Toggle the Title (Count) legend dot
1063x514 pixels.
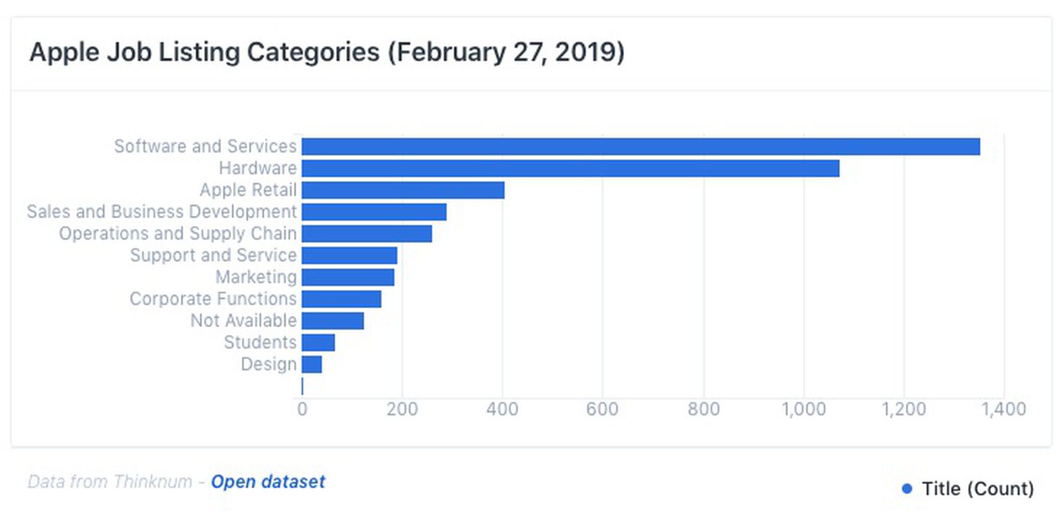[907, 489]
